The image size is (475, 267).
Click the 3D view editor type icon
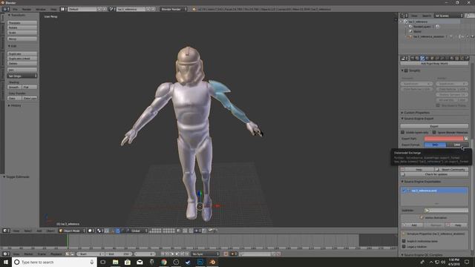6,231
